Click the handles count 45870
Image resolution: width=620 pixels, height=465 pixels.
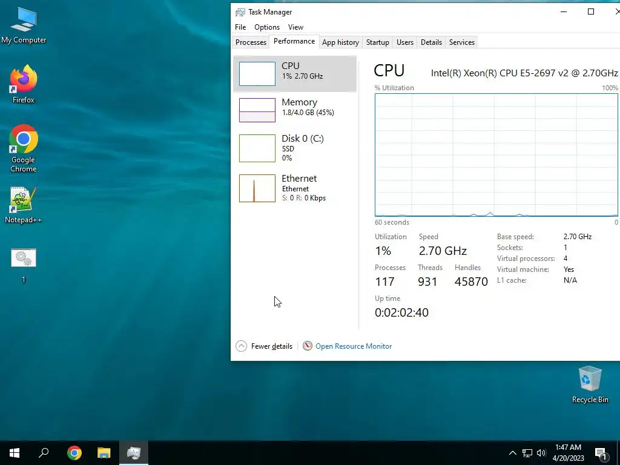pos(471,282)
